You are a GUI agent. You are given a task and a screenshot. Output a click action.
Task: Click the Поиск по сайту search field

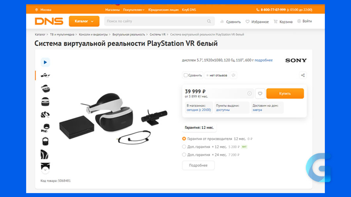point(156,21)
